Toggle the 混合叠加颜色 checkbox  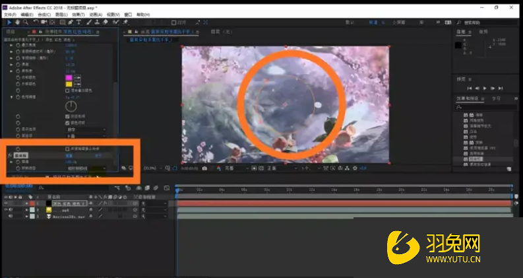pyautogui.click(x=67, y=90)
